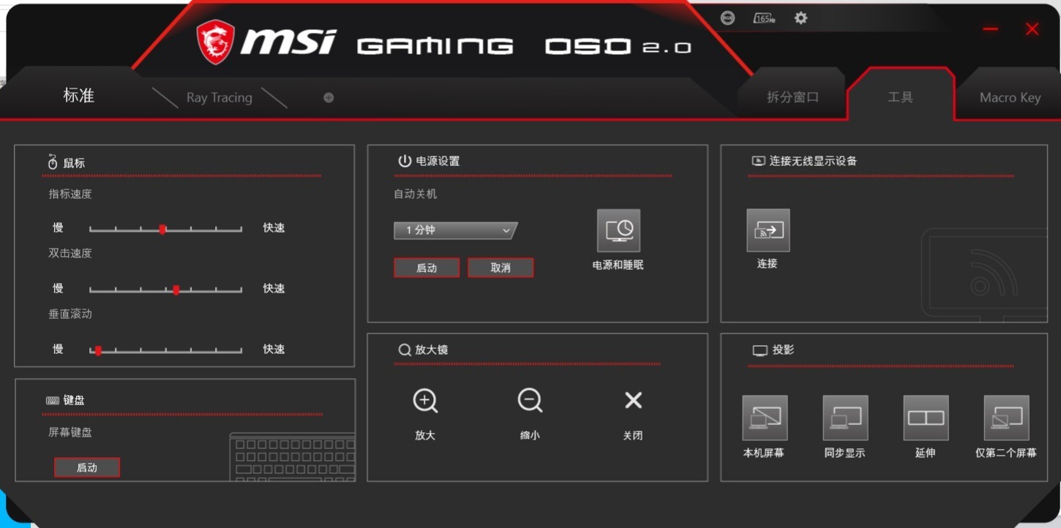The width and height of the screenshot is (1061, 528).
Task: Open the 1 分钟 auto shutdown dropdown
Action: click(455, 230)
